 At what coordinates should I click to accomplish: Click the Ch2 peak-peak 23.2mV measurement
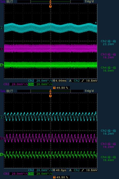pyautogui.click(x=108, y=43)
